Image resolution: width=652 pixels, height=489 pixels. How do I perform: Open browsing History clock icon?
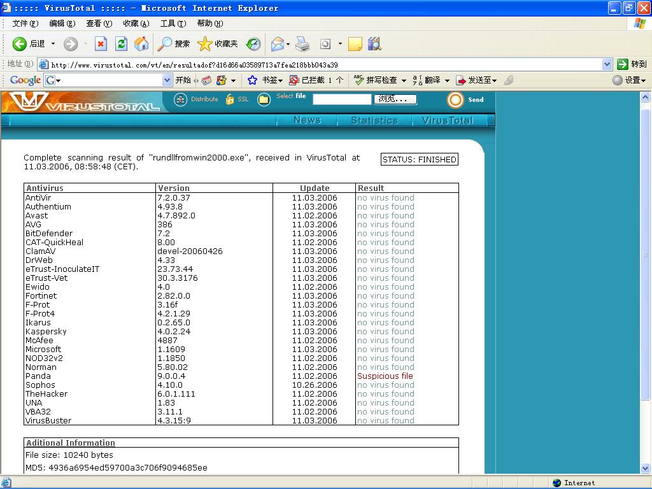coord(253,44)
